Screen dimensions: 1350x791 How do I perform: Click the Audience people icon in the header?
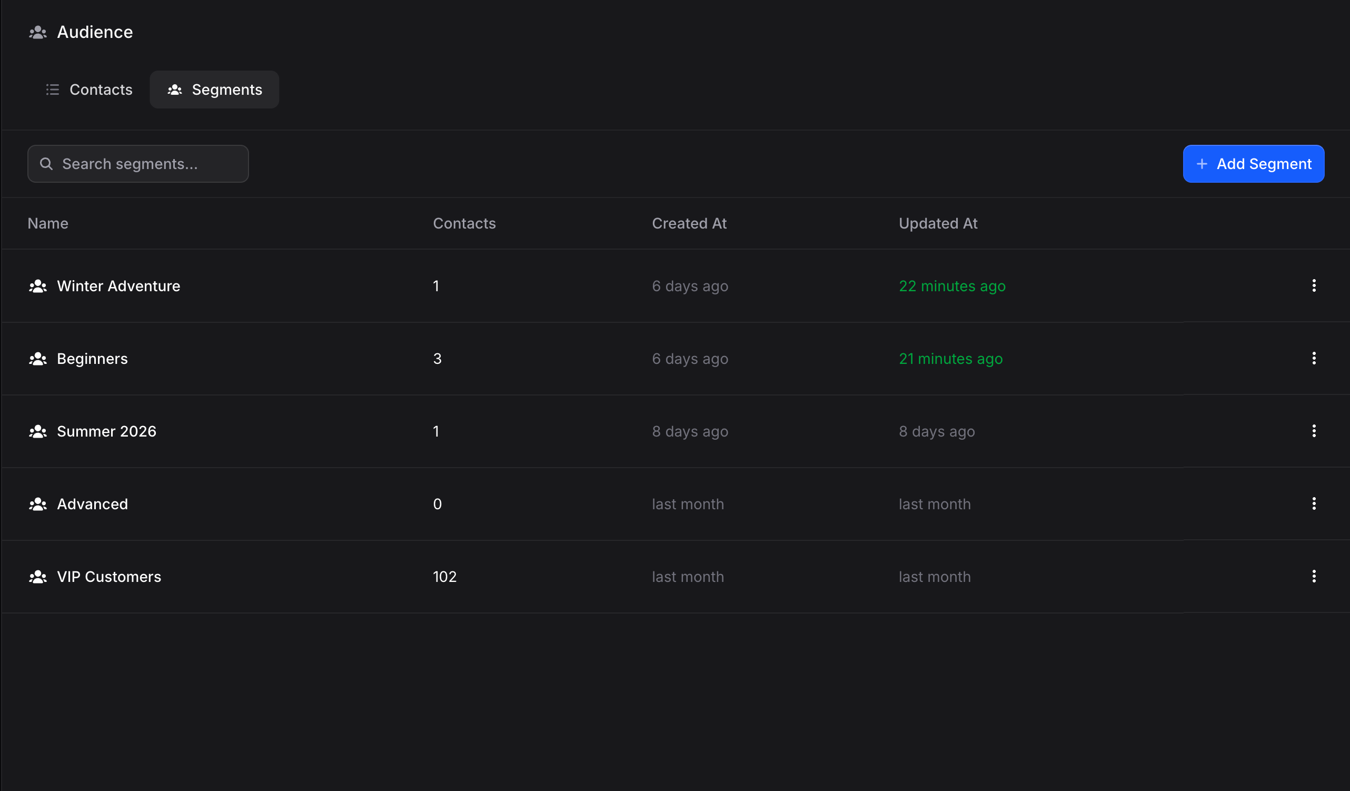pyautogui.click(x=37, y=32)
